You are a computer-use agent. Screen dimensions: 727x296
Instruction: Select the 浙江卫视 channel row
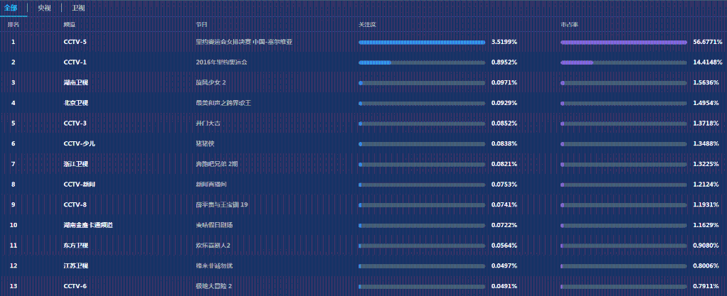coord(76,164)
